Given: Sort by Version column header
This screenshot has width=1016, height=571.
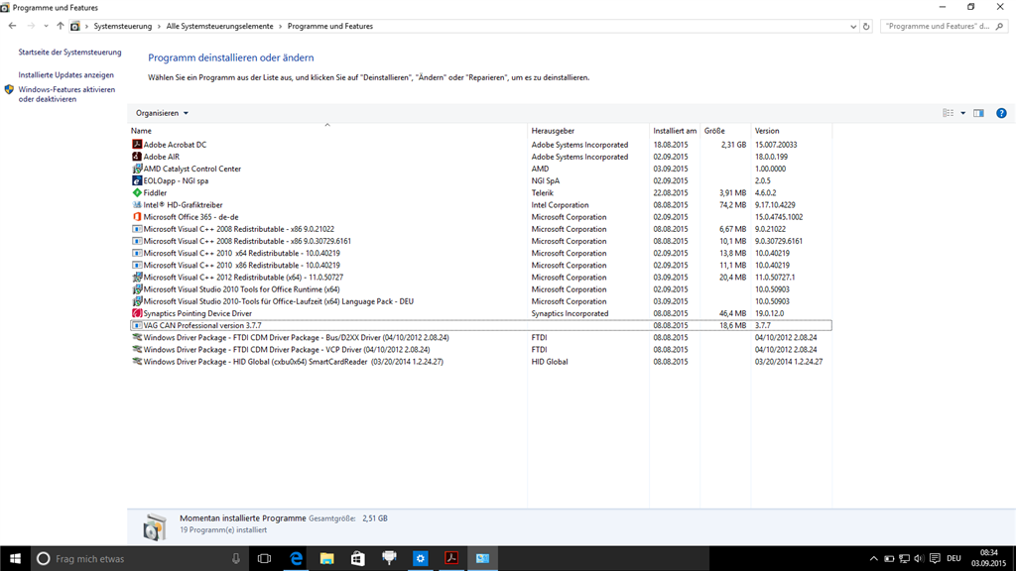Looking at the screenshot, I should 791,131.
